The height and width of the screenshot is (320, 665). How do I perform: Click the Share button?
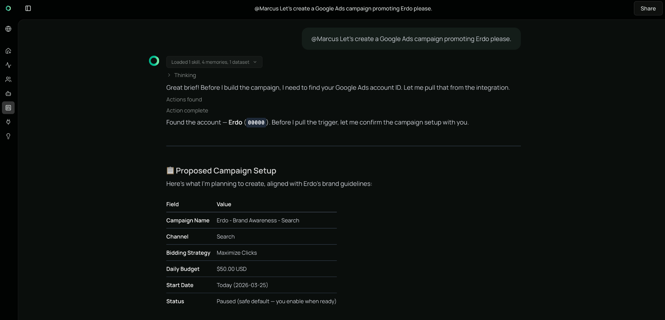point(648,8)
